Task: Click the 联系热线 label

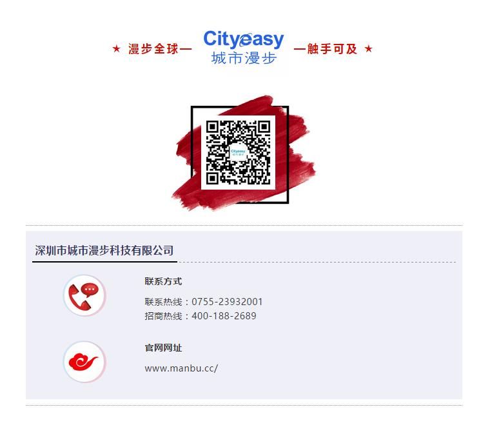Action: coord(163,302)
